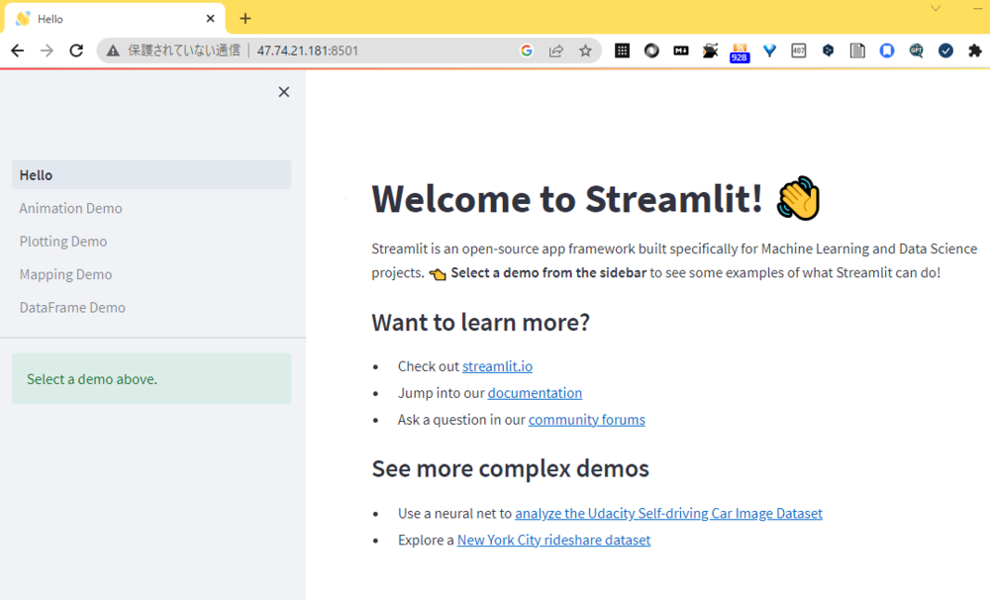Click the browser back arrow
Image resolution: width=990 pixels, height=600 pixels.
pos(18,50)
